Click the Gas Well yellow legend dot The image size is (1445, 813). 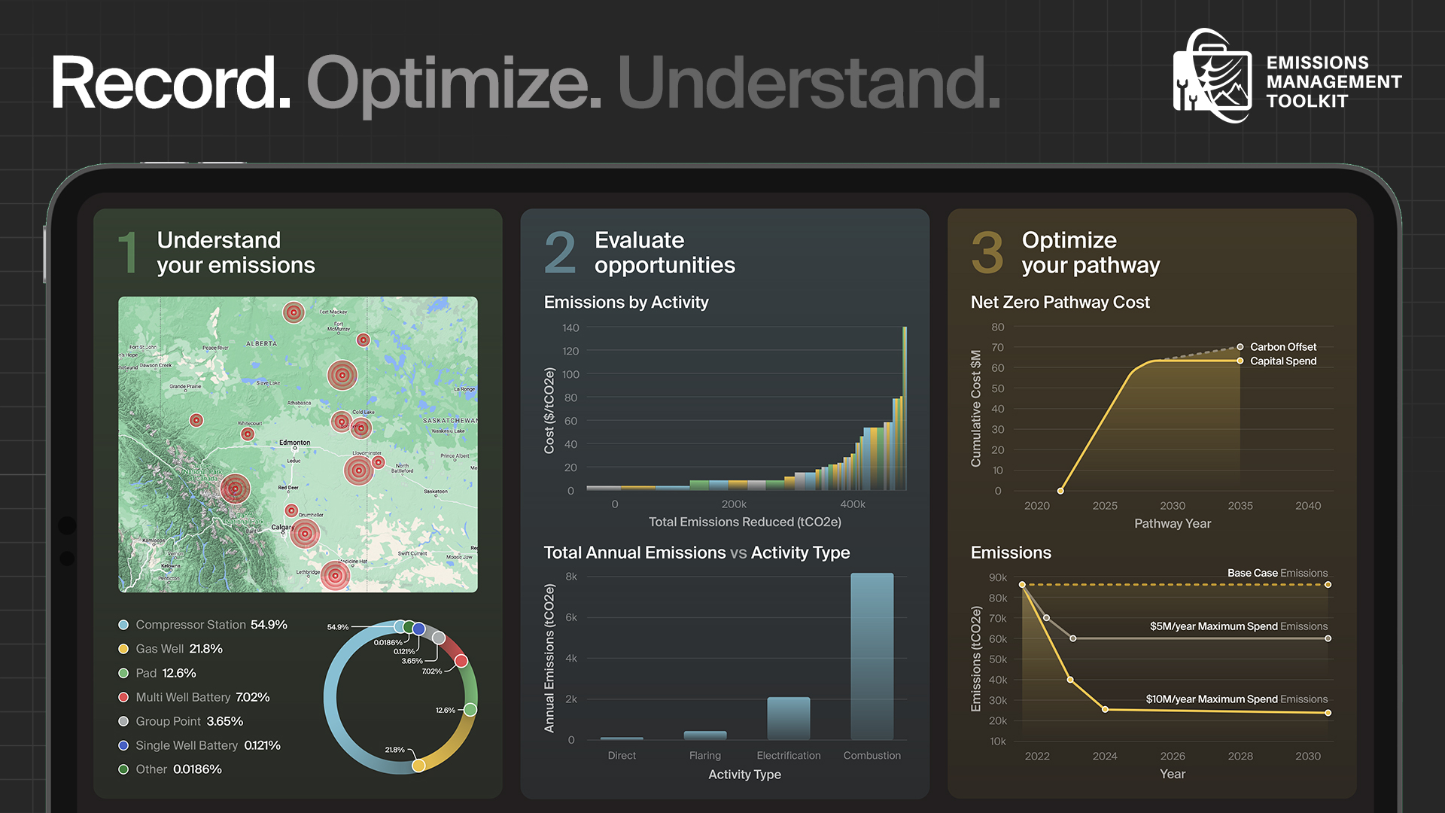(123, 649)
